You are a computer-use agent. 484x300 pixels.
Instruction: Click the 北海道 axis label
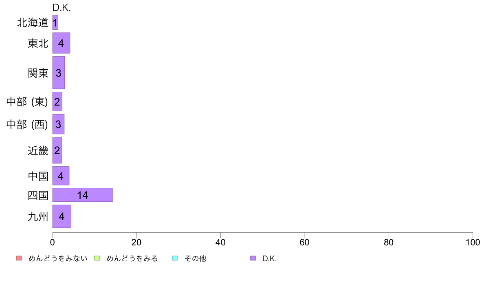(x=33, y=22)
